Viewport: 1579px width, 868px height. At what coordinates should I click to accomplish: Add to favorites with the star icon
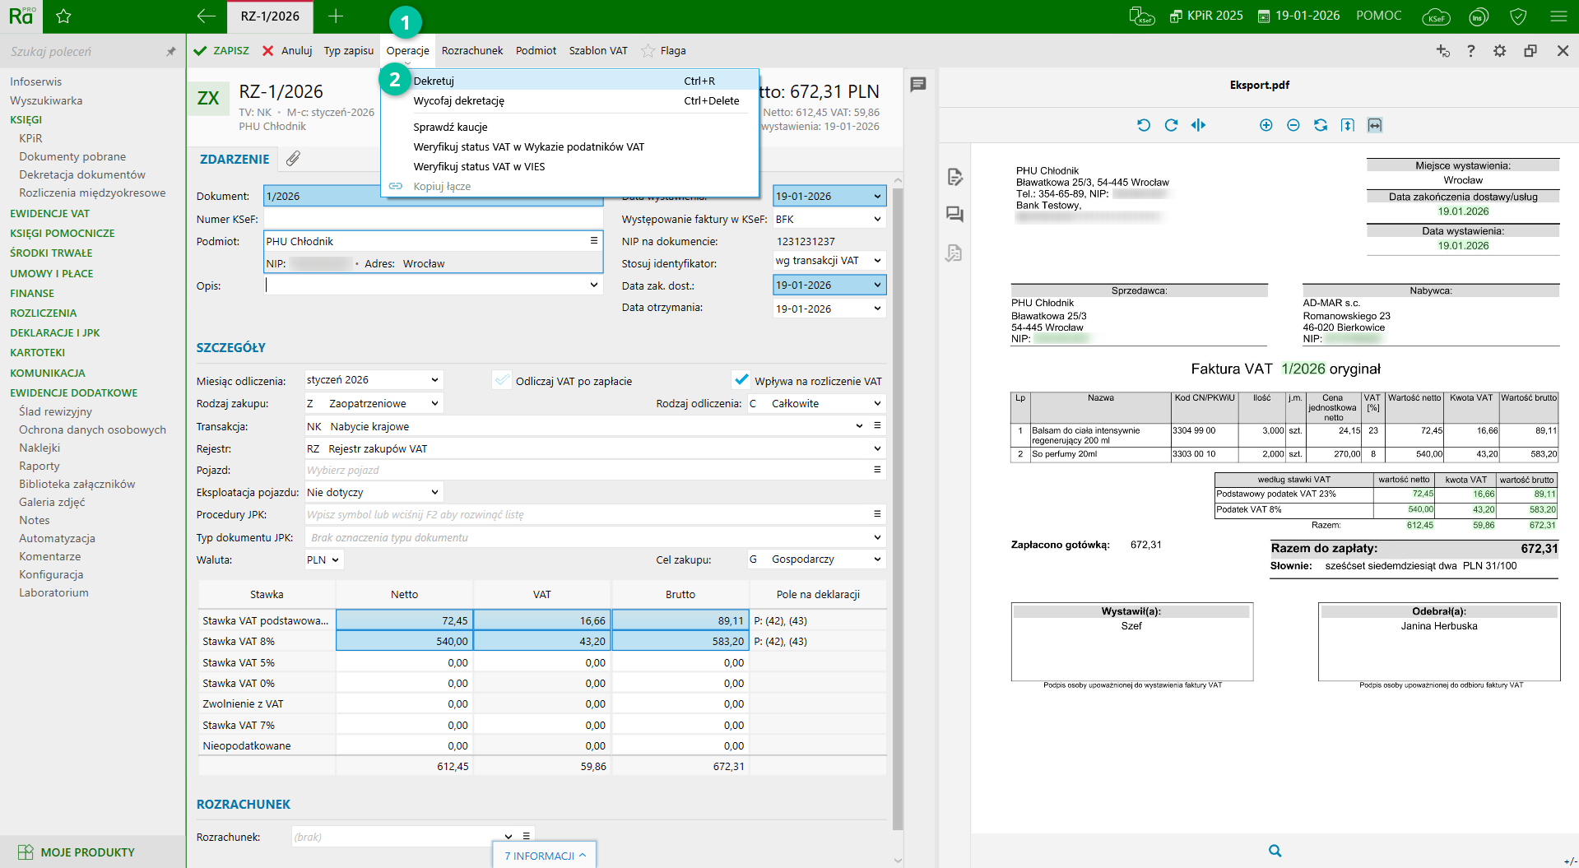coord(63,16)
